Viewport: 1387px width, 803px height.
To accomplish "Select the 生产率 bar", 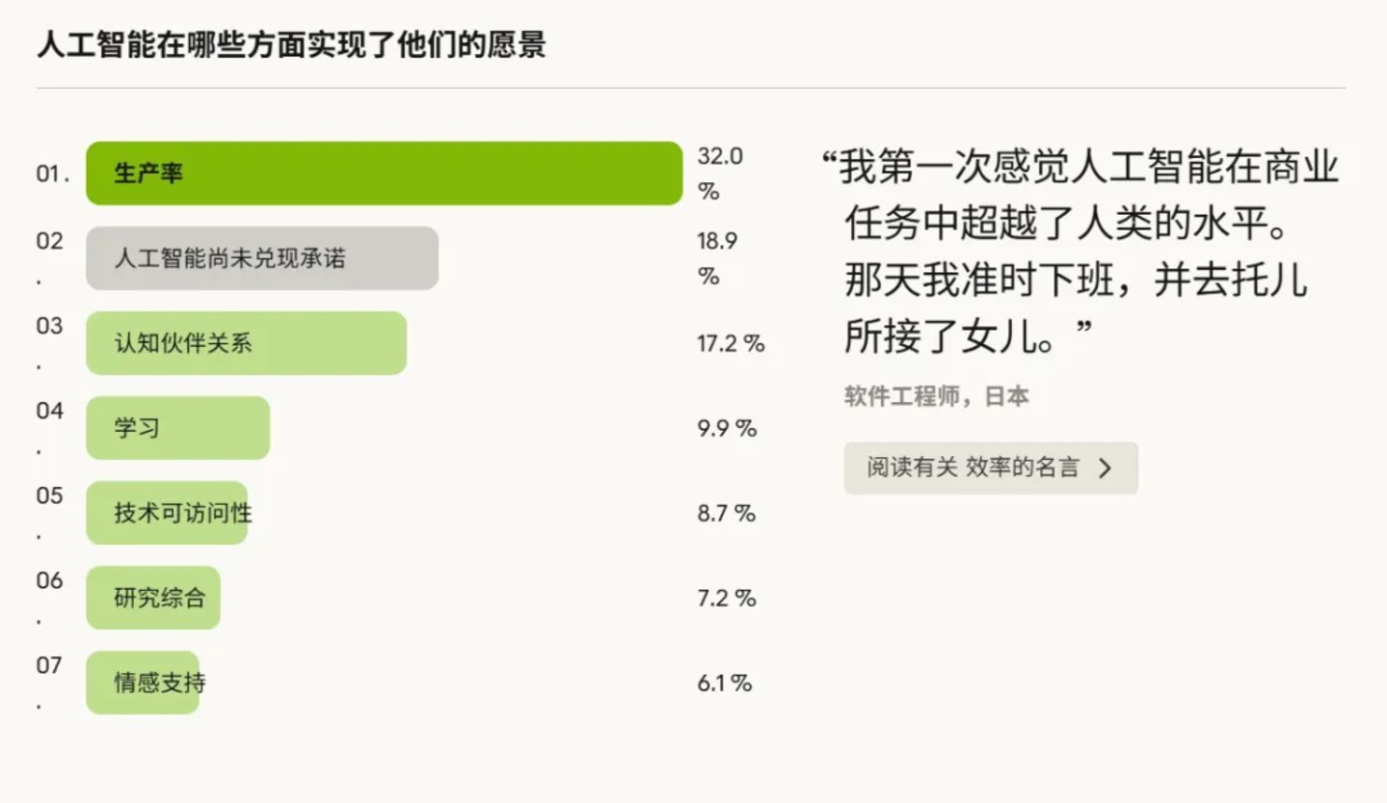I will tap(383, 174).
